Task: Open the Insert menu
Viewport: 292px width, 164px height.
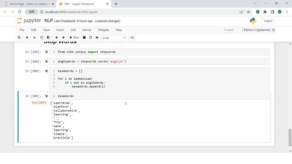Action: [x=60, y=30]
